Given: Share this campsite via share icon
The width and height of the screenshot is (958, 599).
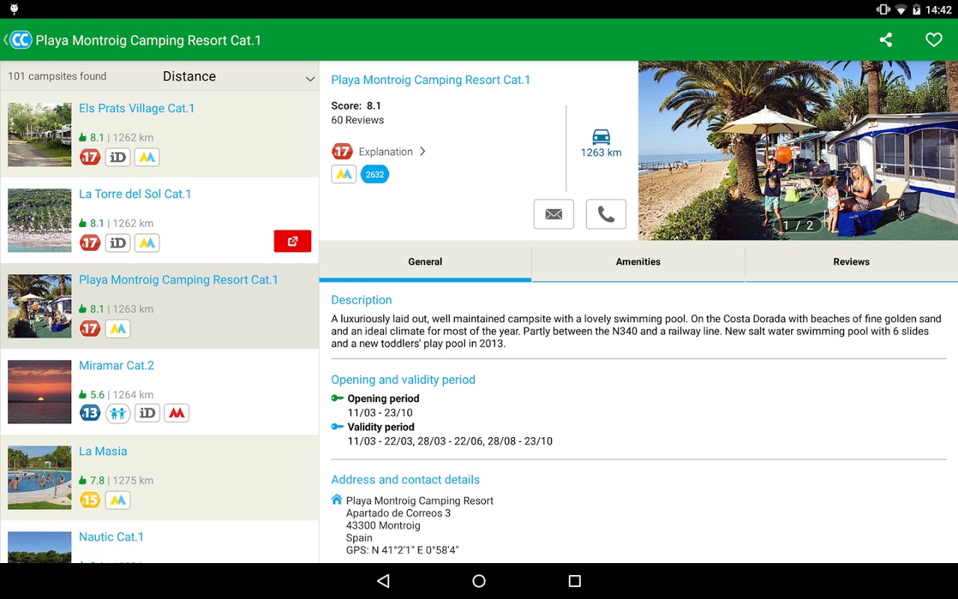Looking at the screenshot, I should (886, 40).
